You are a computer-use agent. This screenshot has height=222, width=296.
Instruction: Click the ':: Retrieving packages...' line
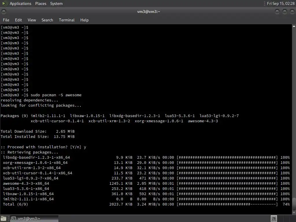click(x=29, y=152)
